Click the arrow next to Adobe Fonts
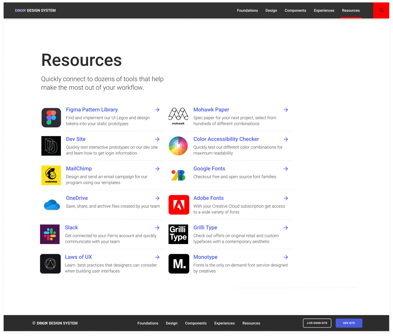 [286, 198]
